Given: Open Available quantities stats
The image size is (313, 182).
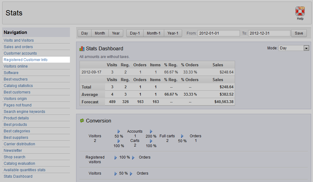Looking at the screenshot, I should coord(25,170).
